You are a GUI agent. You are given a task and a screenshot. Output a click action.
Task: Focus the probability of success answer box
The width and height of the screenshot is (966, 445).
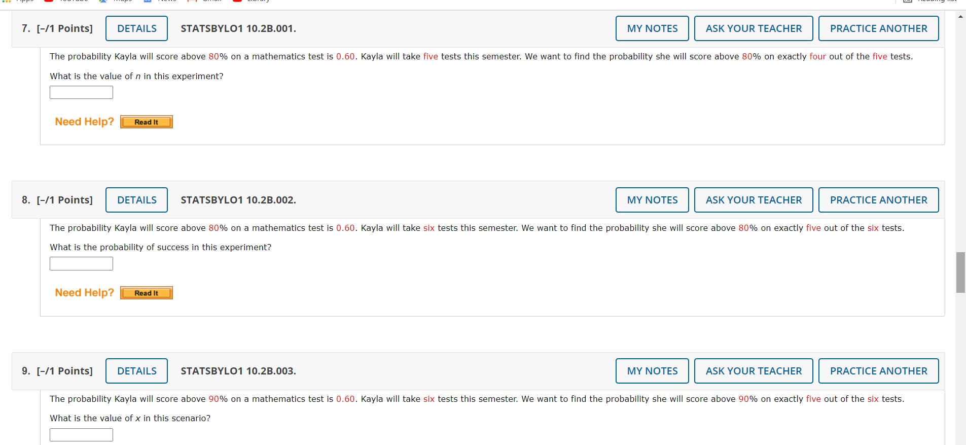[81, 263]
